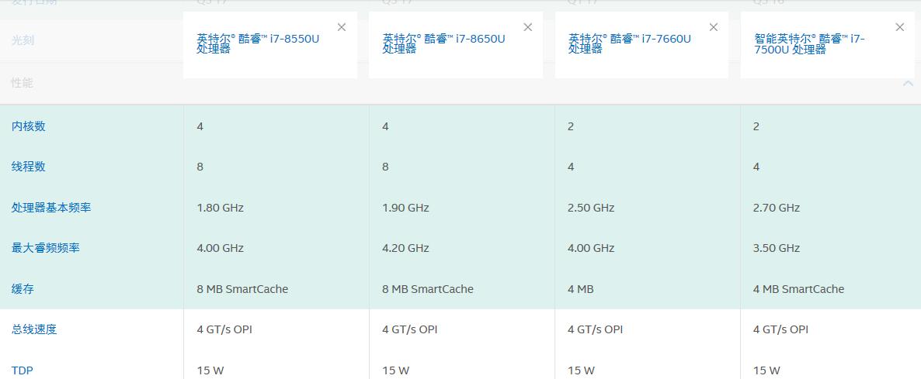The width and height of the screenshot is (921, 379).
Task: Close the i7-7660U comparison card
Action: point(714,27)
